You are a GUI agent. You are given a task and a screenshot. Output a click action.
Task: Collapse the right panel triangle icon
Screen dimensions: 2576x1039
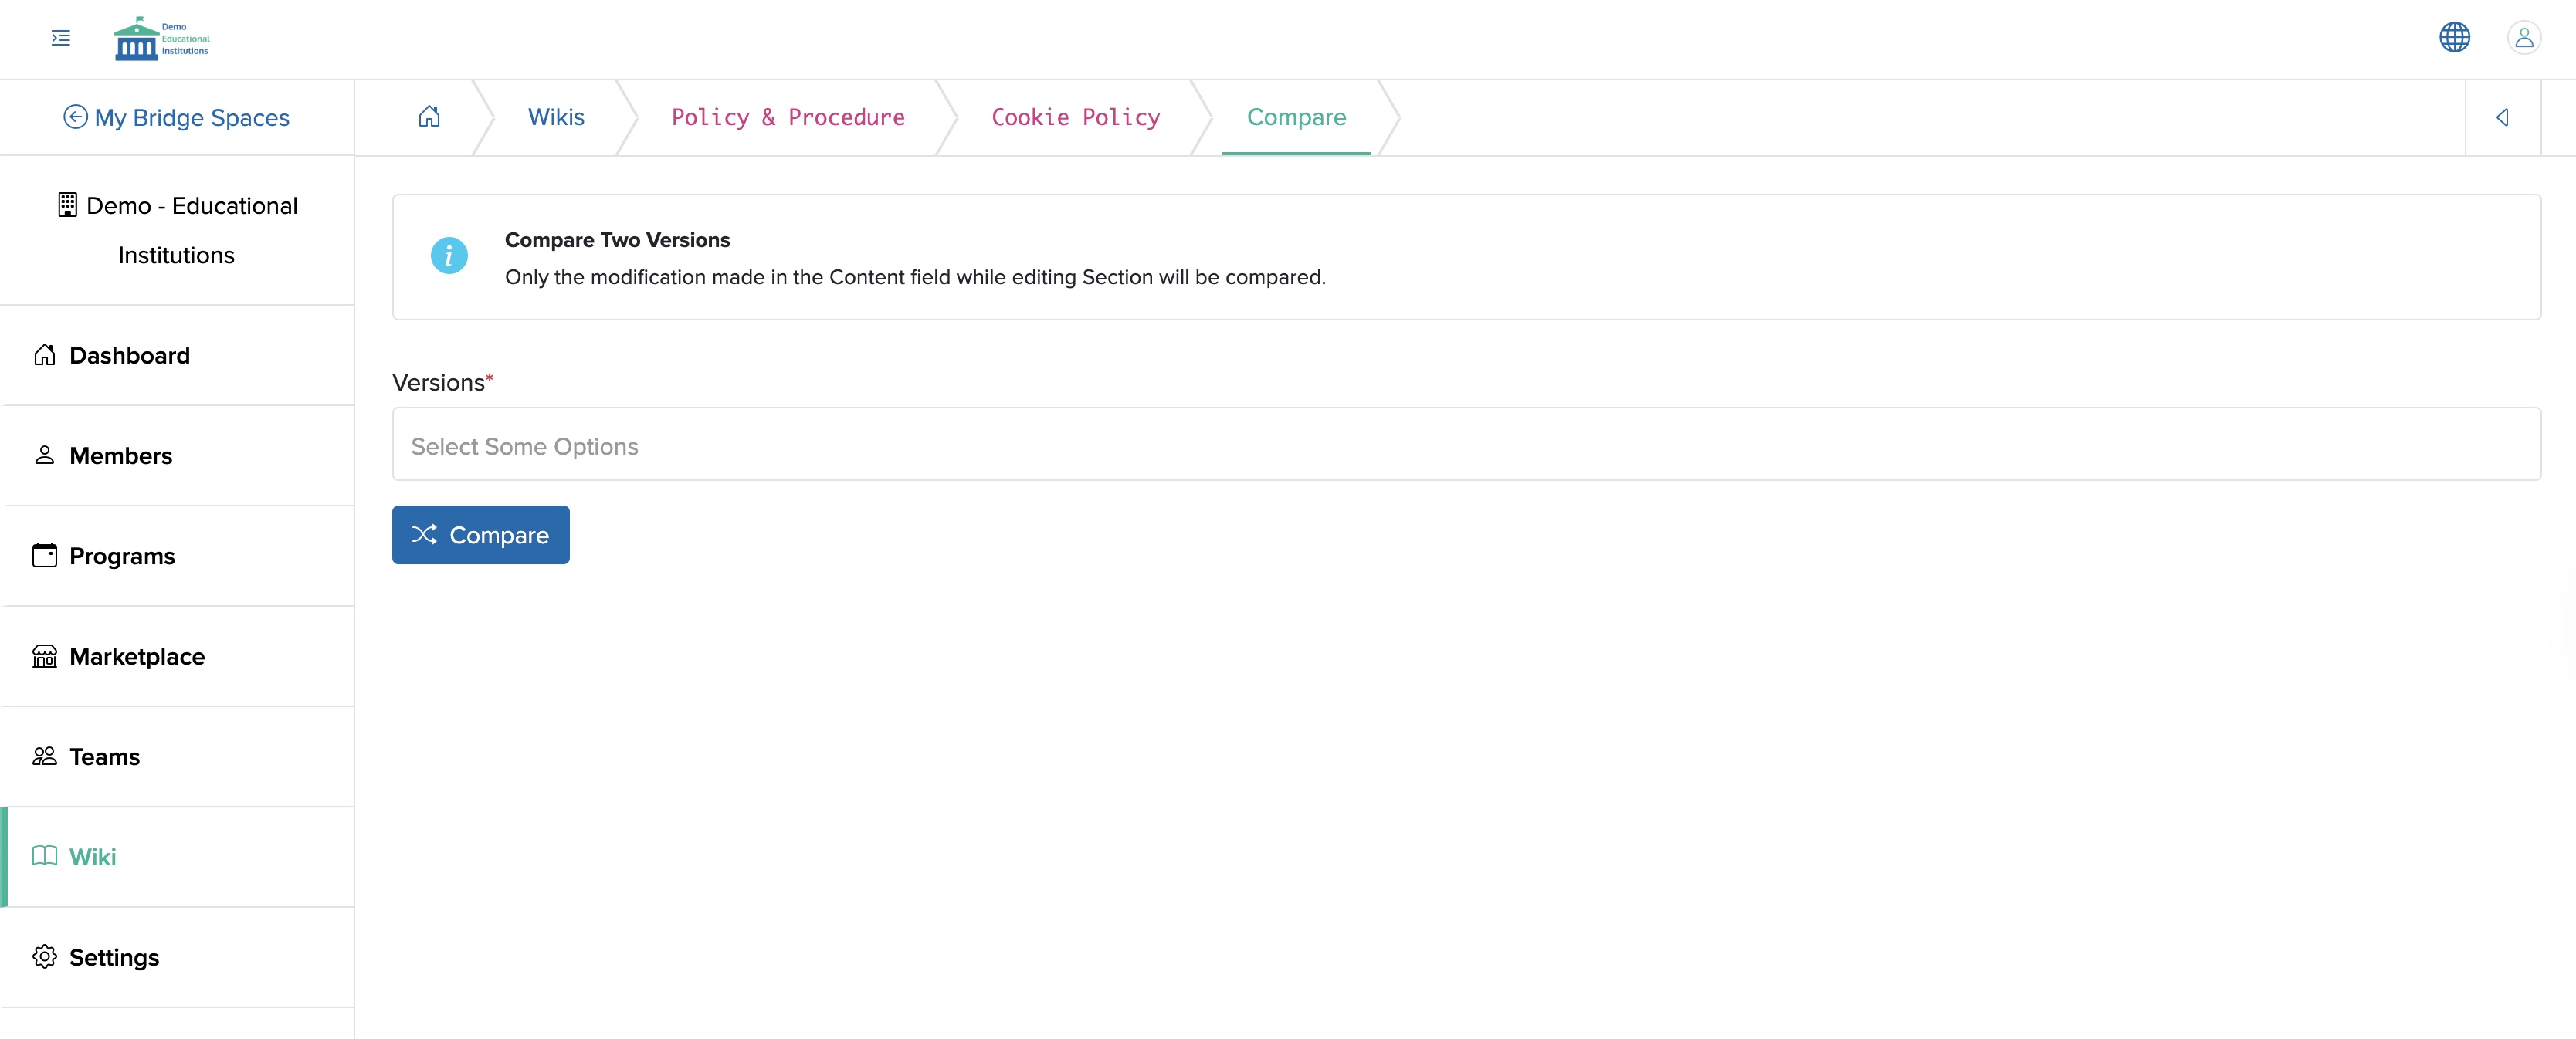click(2502, 117)
